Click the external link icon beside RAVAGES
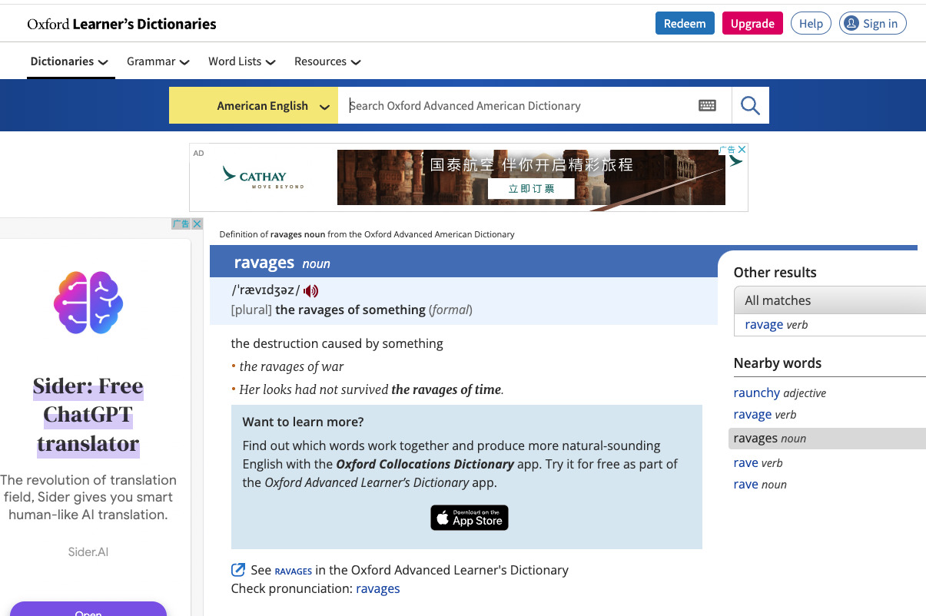This screenshot has width=926, height=616. pos(238,570)
